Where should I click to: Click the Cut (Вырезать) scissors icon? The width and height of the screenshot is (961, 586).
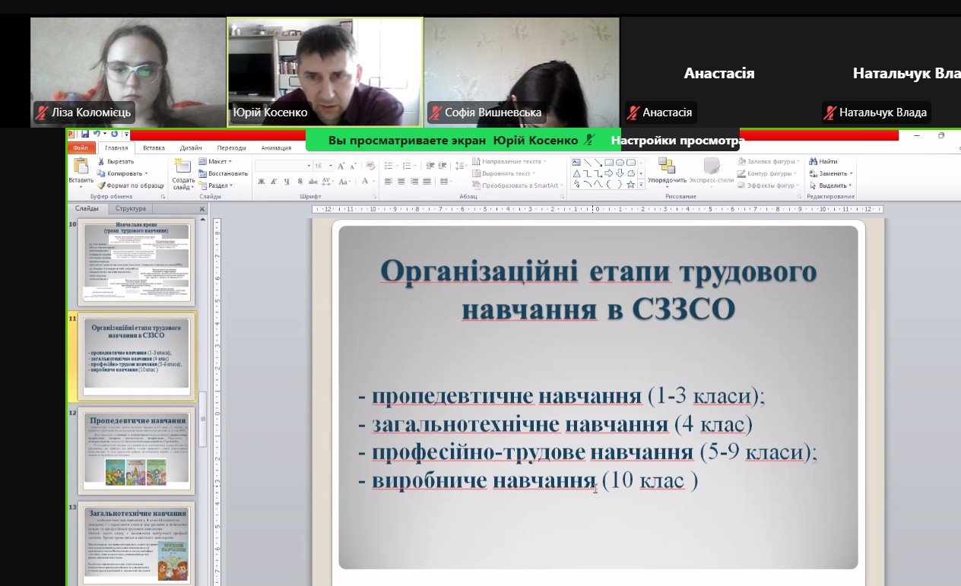103,161
